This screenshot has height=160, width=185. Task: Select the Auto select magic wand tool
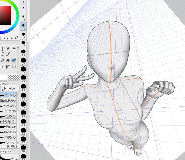pos(14,49)
